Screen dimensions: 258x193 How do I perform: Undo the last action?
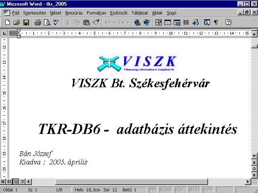108,23
